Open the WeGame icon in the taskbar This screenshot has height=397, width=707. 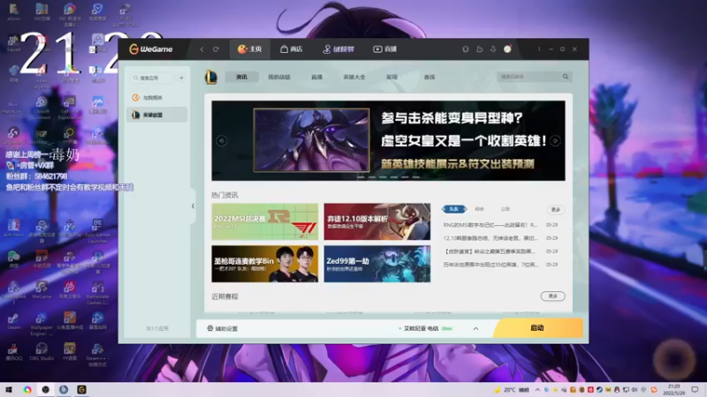point(81,390)
